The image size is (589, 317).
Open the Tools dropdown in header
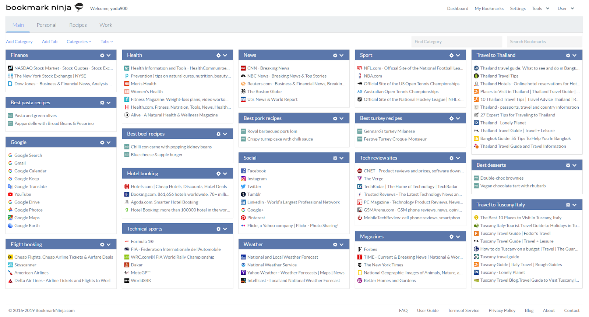[x=540, y=8]
